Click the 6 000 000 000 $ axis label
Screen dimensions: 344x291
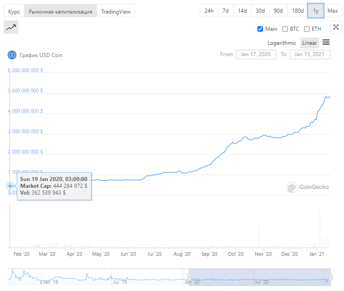(25, 70)
